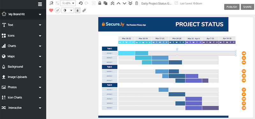
Task: Click the Background droplet icon in sidebar
Action: point(4,67)
